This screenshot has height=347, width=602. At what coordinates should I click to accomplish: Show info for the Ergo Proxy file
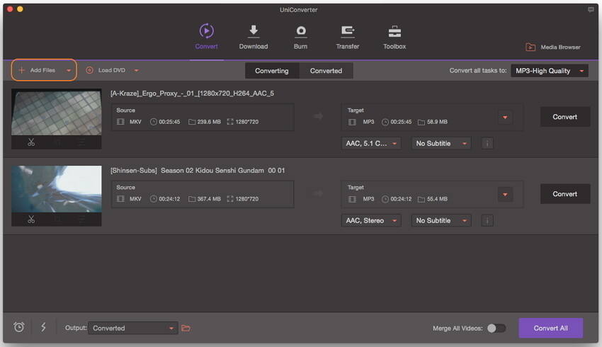coord(487,144)
